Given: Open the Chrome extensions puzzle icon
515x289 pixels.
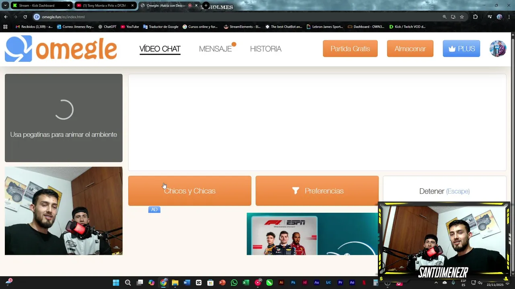Looking at the screenshot, I should 476,17.
